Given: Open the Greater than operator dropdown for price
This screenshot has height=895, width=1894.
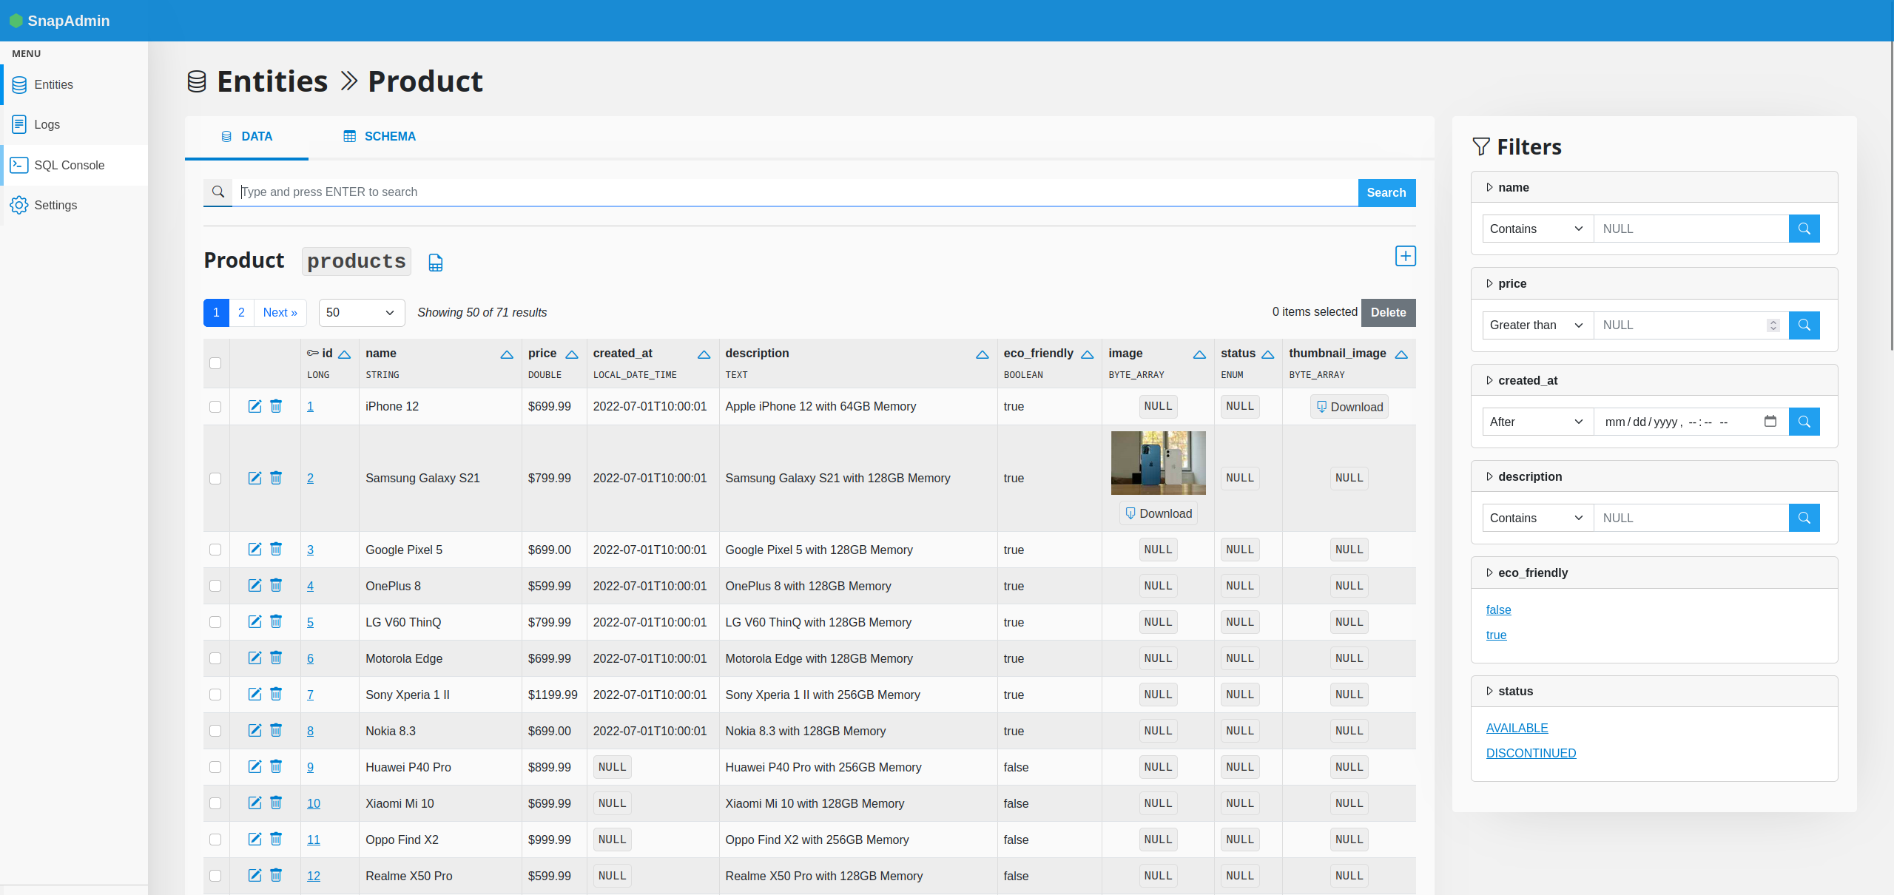Looking at the screenshot, I should [x=1536, y=325].
